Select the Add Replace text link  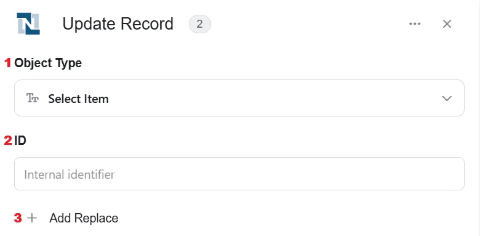coord(84,218)
